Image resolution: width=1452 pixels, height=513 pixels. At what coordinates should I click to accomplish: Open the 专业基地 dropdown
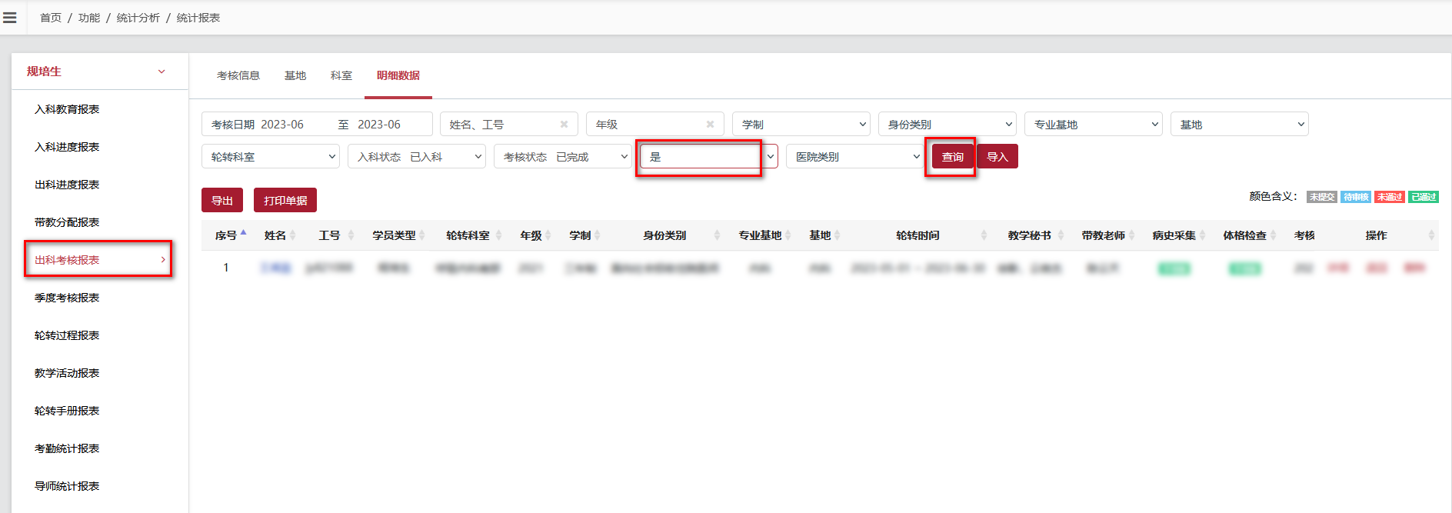1093,125
